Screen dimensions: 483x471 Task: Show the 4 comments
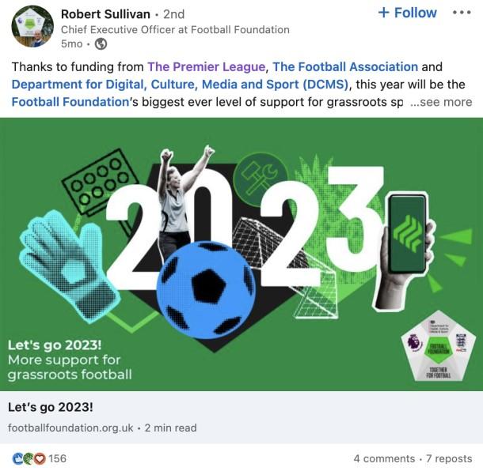point(384,458)
